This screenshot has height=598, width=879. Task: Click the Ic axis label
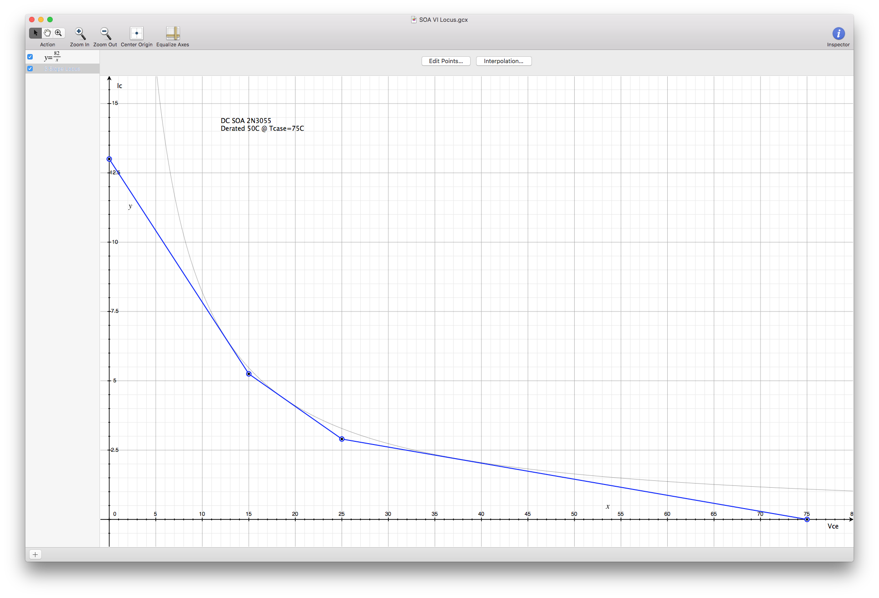coord(119,86)
